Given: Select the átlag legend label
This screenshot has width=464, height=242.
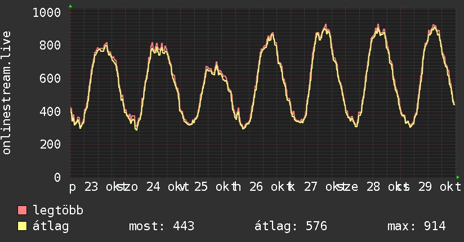Looking at the screenshot, I should point(51,226).
